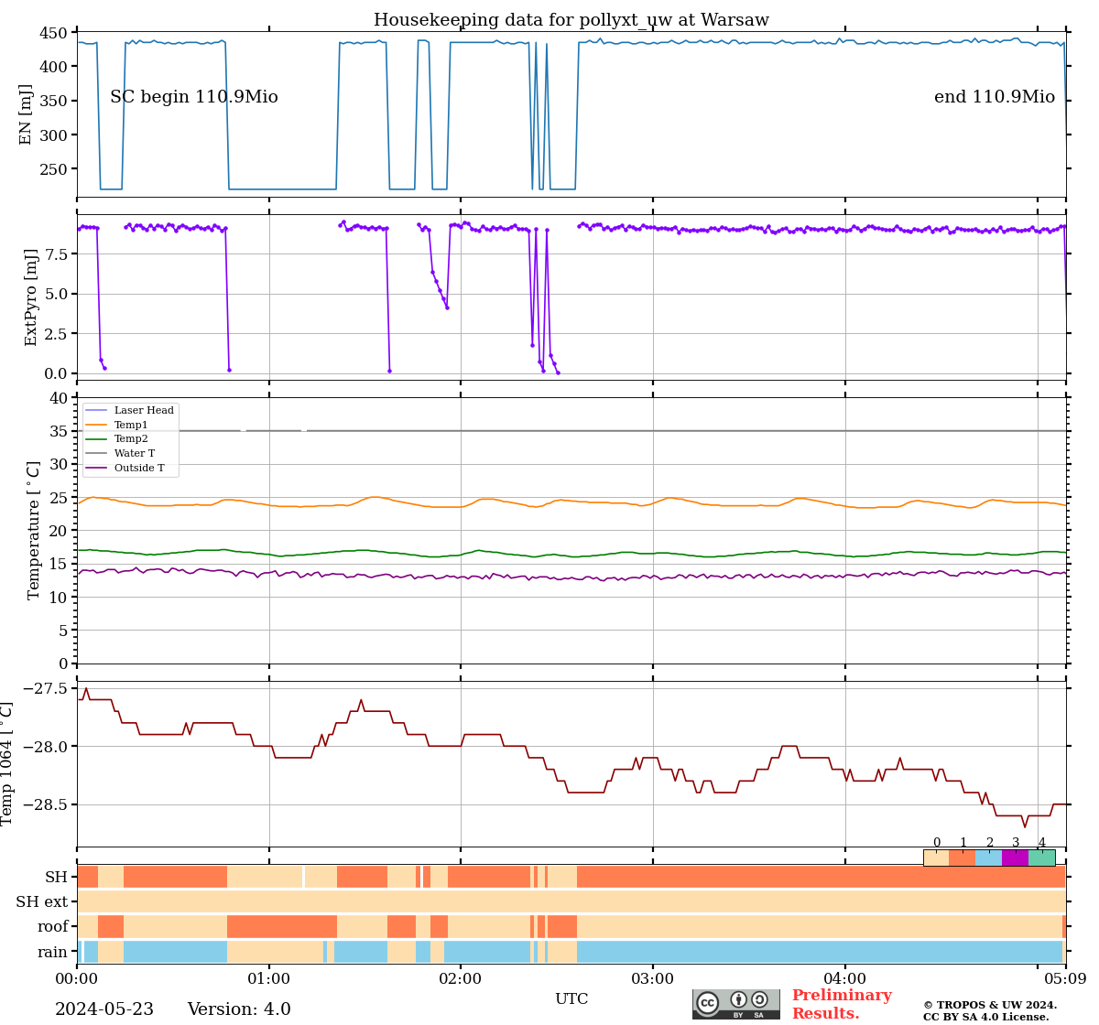1099x1025 pixels.
Task: Click the 'Temp 1064 [°C]' axis label
Action: [x=7, y=763]
